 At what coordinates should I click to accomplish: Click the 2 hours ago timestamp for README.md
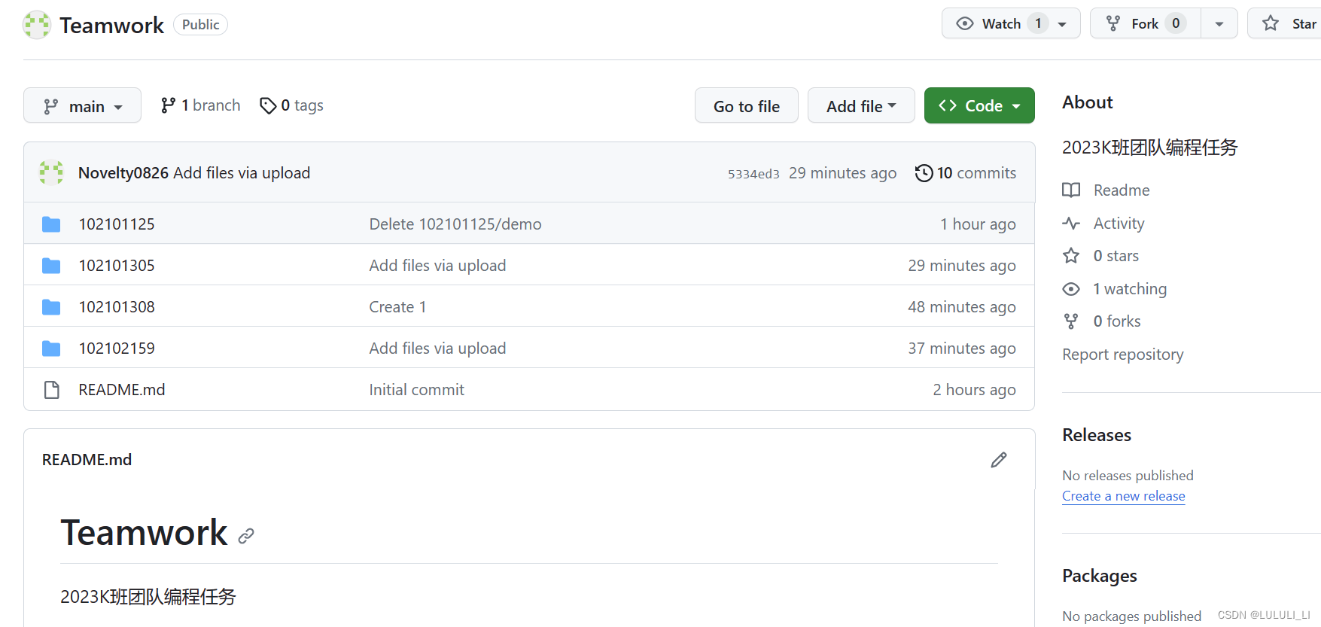[974, 390]
